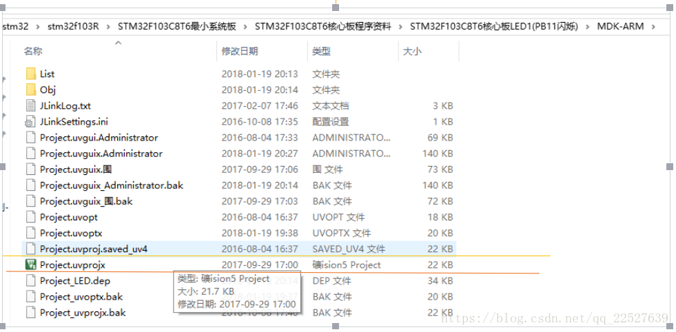
Task: Click the UVOPTX 文件 type cell
Action: tap(342, 233)
